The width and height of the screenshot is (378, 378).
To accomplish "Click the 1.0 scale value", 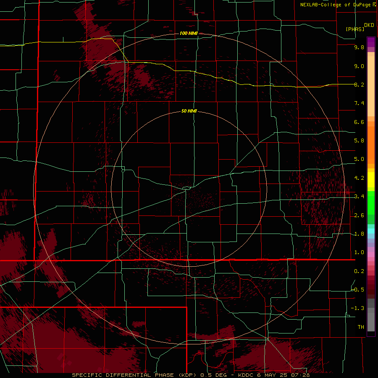I will pos(359,252).
